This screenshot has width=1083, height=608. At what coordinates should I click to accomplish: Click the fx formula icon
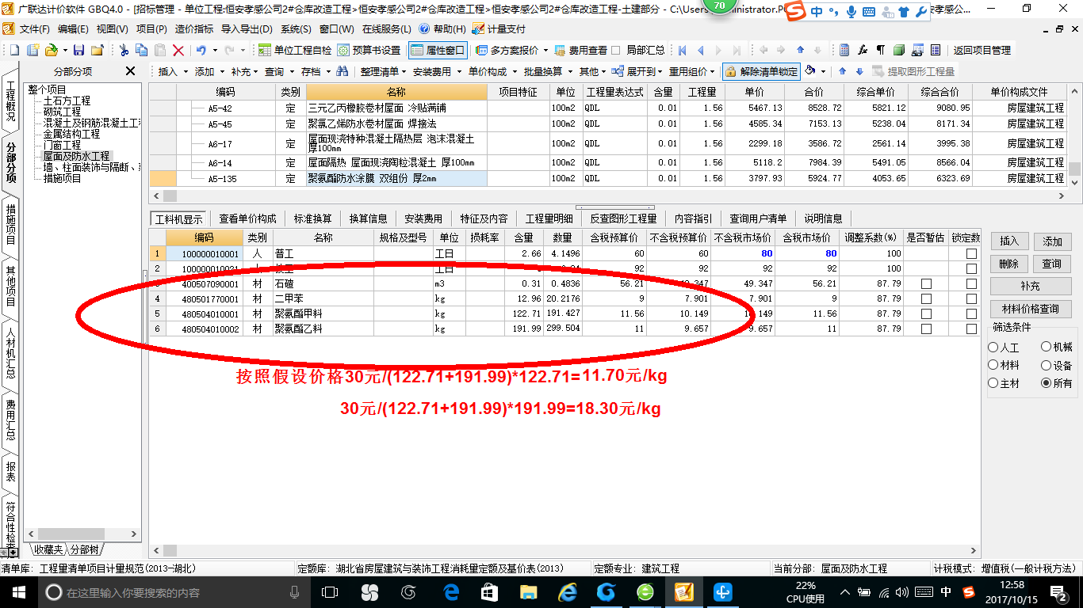[863, 50]
